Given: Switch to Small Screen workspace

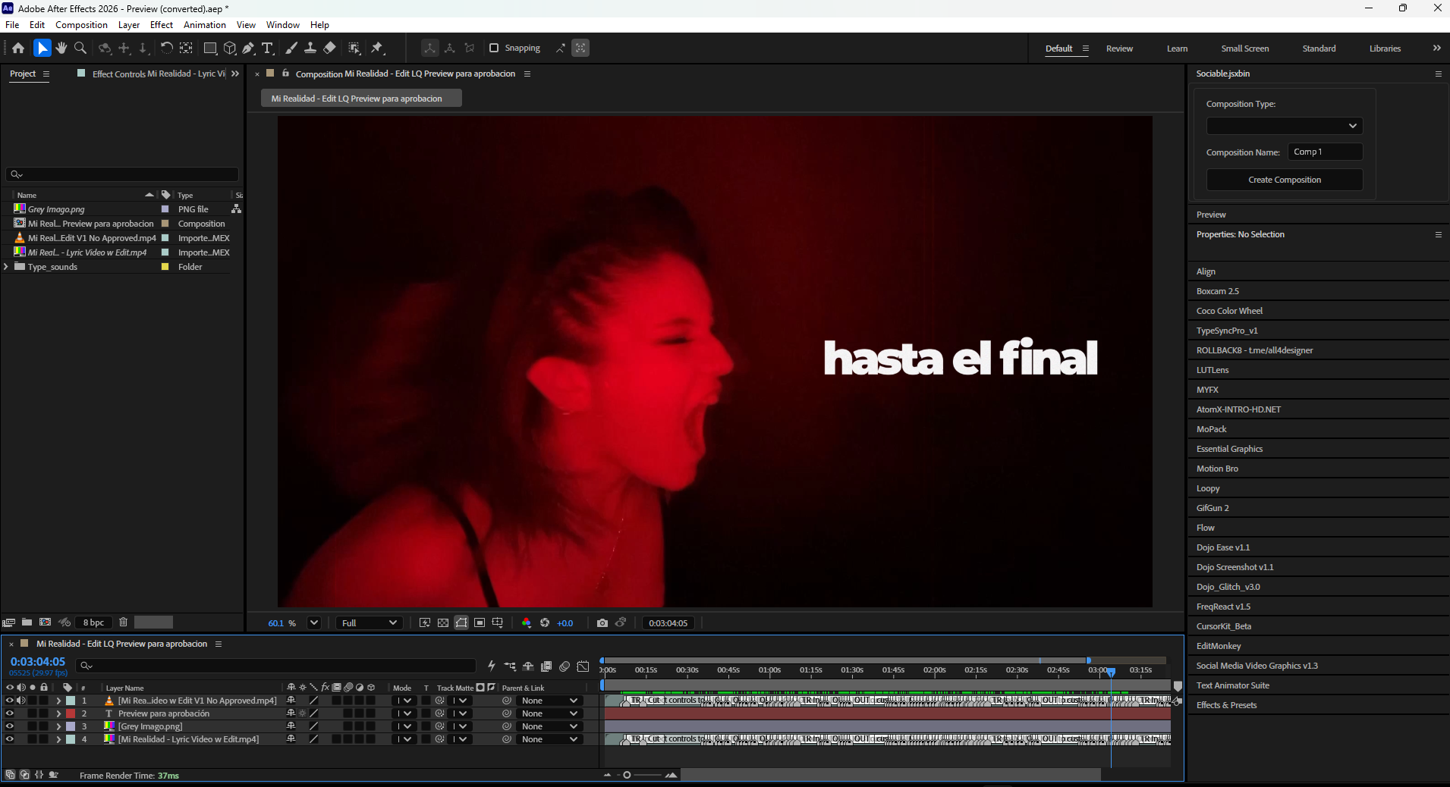Looking at the screenshot, I should coord(1244,49).
